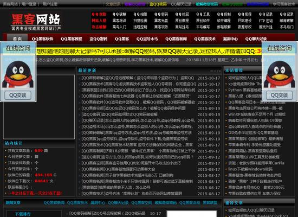298x217 pixels.
Task: Open QQ聊天记录 in the red navigation bar
Action: (x=256, y=39)
